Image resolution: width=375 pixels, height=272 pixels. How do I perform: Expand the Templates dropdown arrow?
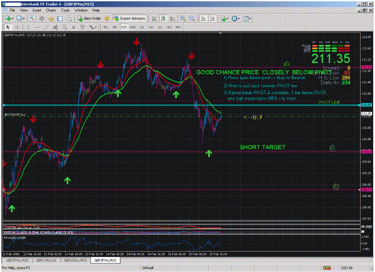click(250, 19)
